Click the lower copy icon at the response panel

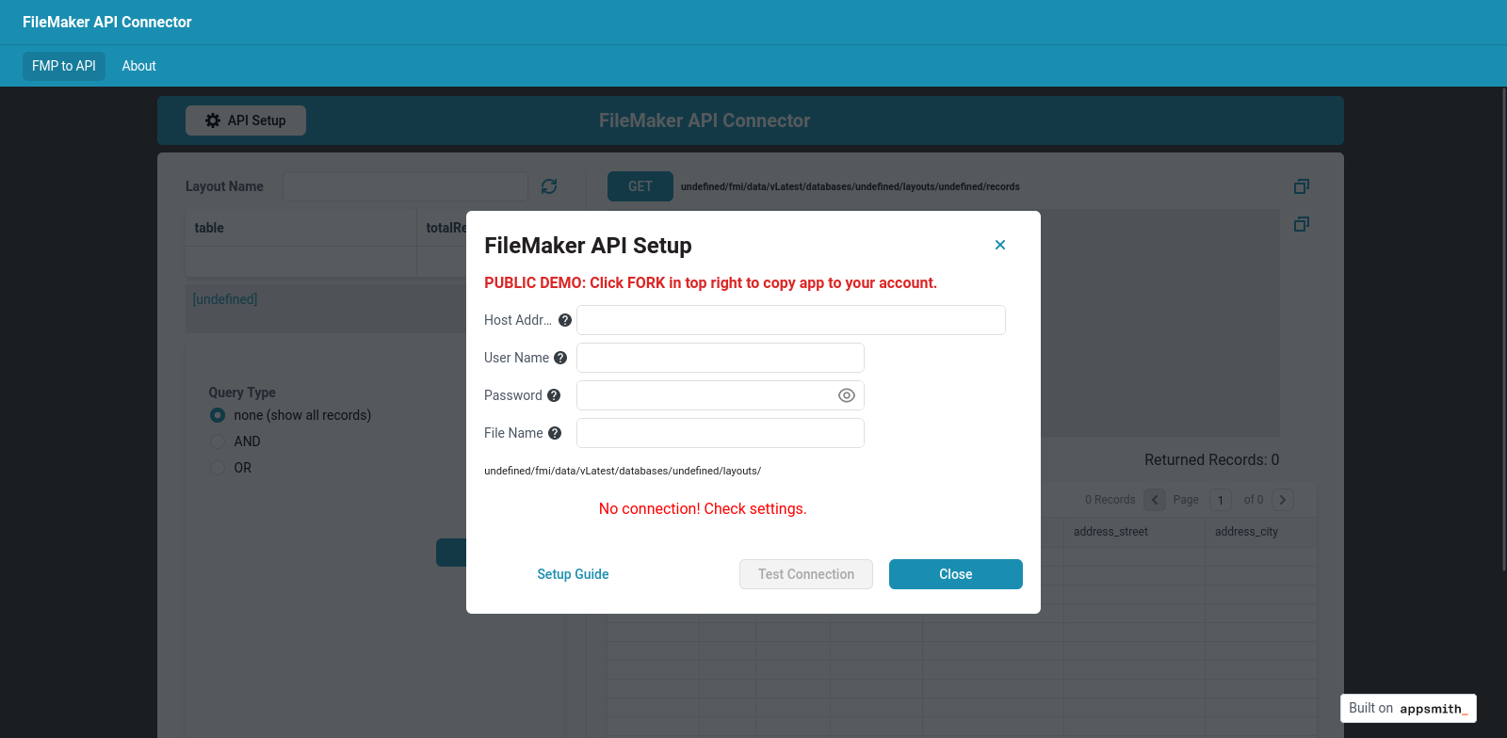[1302, 224]
